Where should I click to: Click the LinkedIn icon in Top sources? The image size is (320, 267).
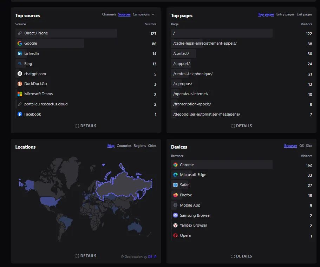(20, 53)
